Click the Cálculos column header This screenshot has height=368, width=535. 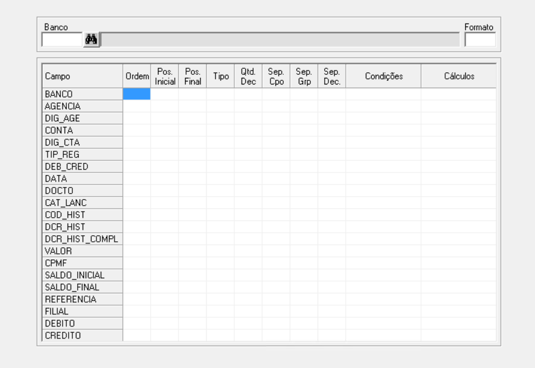[459, 76]
